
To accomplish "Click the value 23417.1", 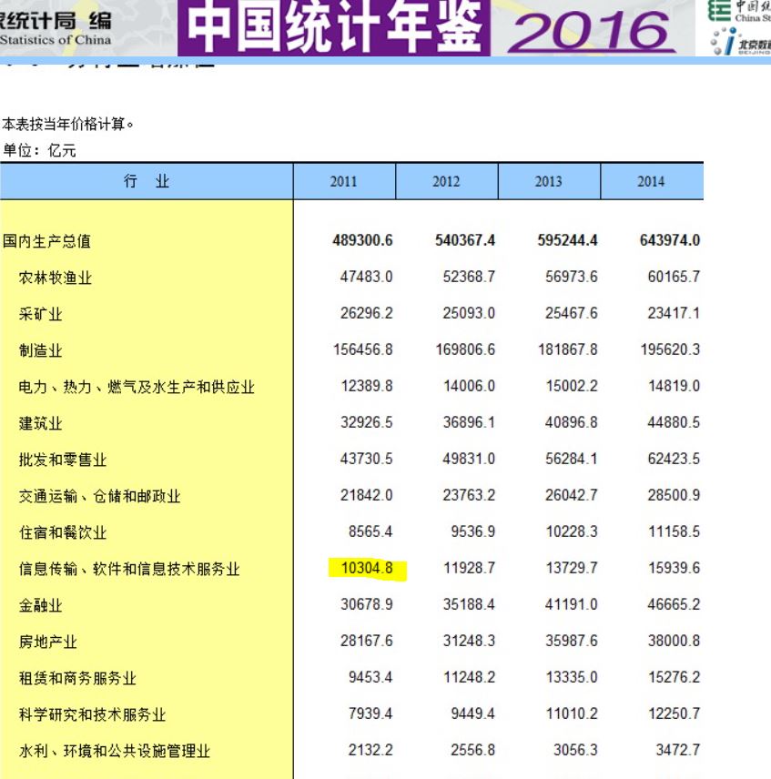I will [x=674, y=313].
